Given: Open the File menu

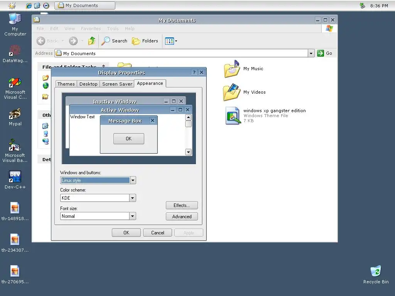Looking at the screenshot, I should (x=40, y=29).
